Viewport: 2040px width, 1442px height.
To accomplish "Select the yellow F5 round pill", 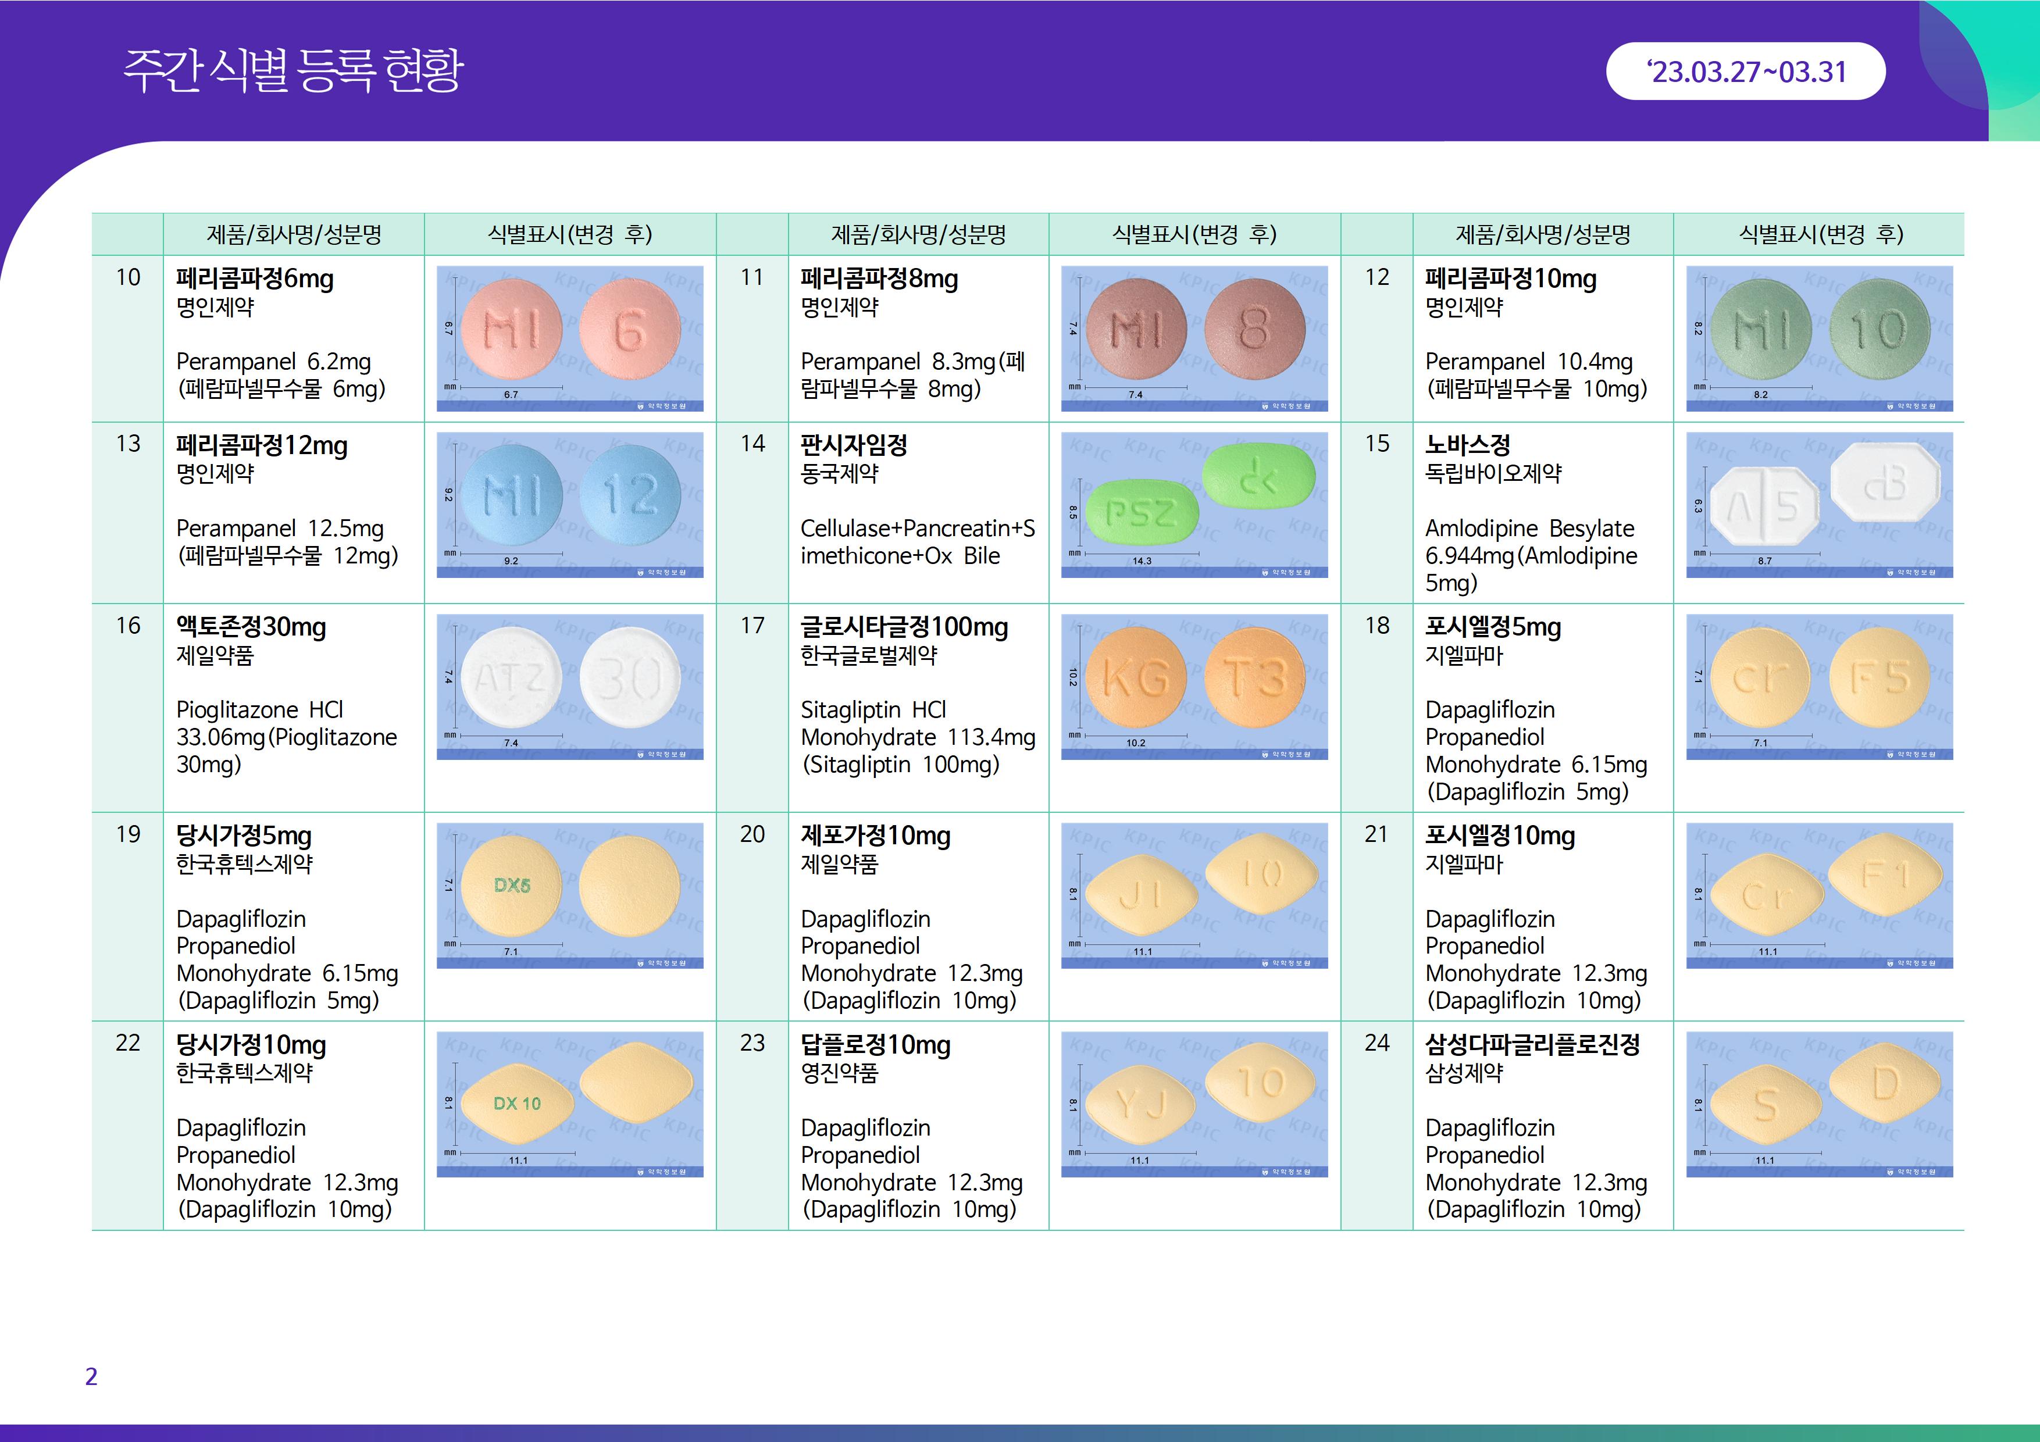I will point(1879,678).
